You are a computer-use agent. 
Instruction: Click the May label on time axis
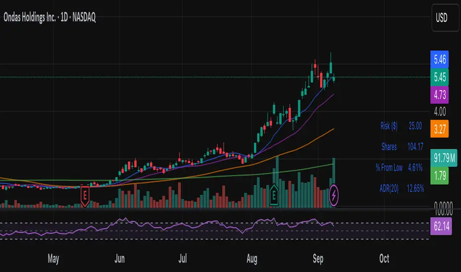(x=53, y=259)
